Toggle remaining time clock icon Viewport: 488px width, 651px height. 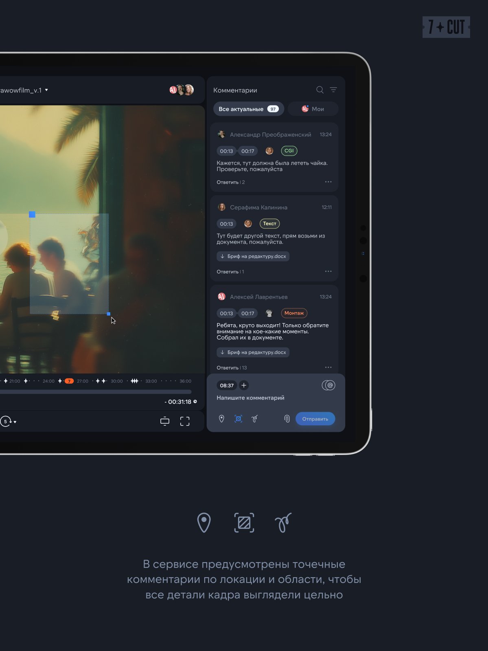(195, 402)
